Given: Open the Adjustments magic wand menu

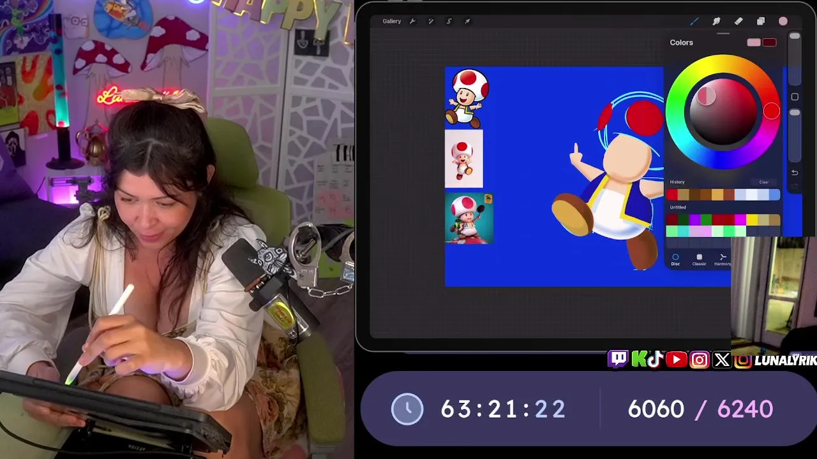Looking at the screenshot, I should (x=431, y=21).
